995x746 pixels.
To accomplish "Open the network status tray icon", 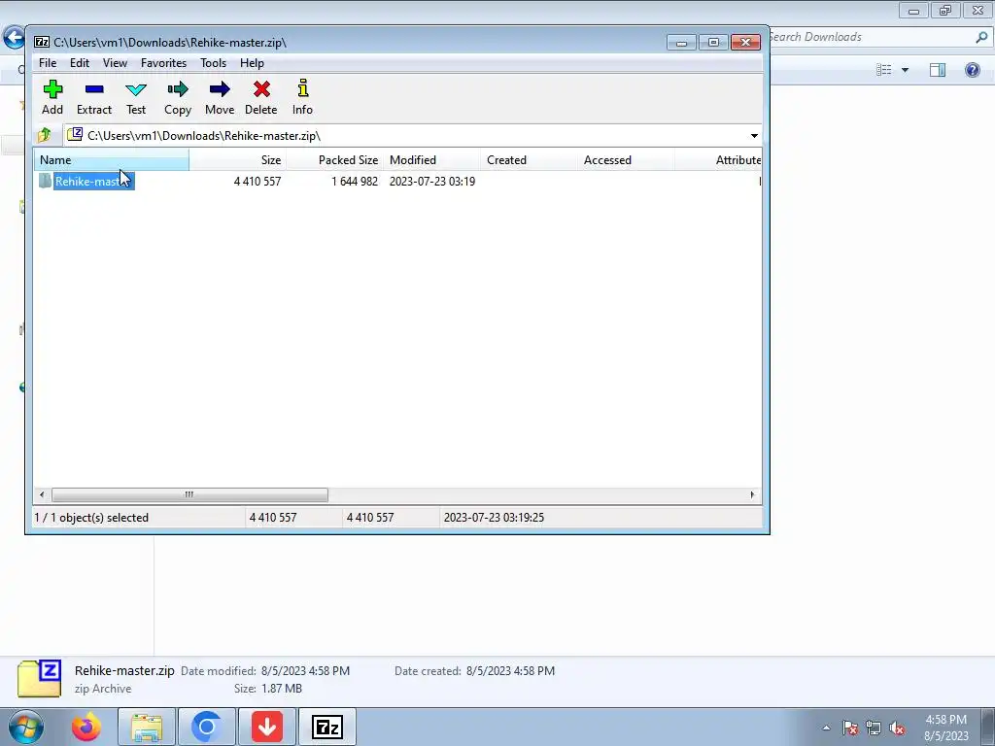I will pos(874,728).
